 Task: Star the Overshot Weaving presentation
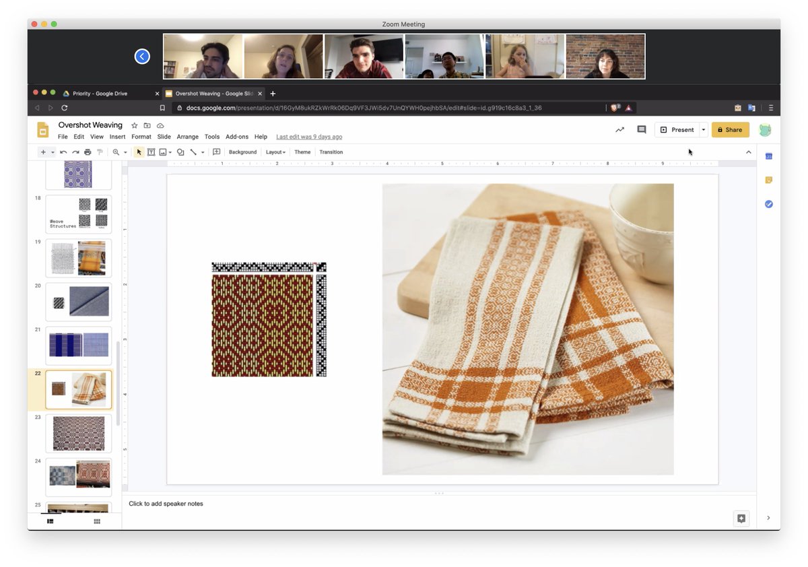134,125
